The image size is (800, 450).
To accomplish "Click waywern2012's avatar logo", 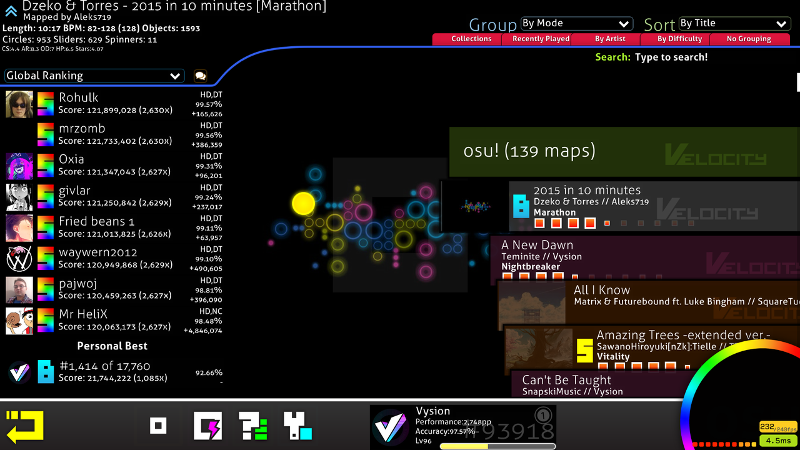I will [x=19, y=259].
